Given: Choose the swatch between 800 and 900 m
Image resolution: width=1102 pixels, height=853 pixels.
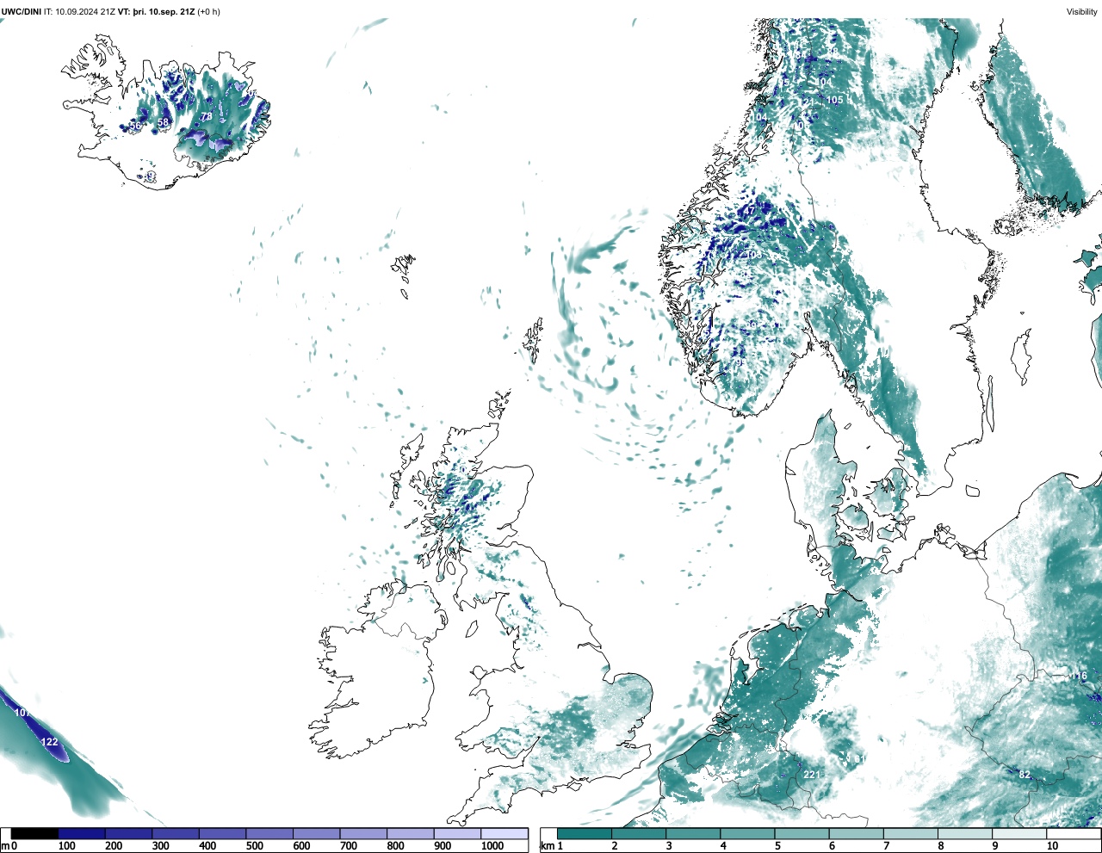Looking at the screenshot, I should (x=411, y=834).
